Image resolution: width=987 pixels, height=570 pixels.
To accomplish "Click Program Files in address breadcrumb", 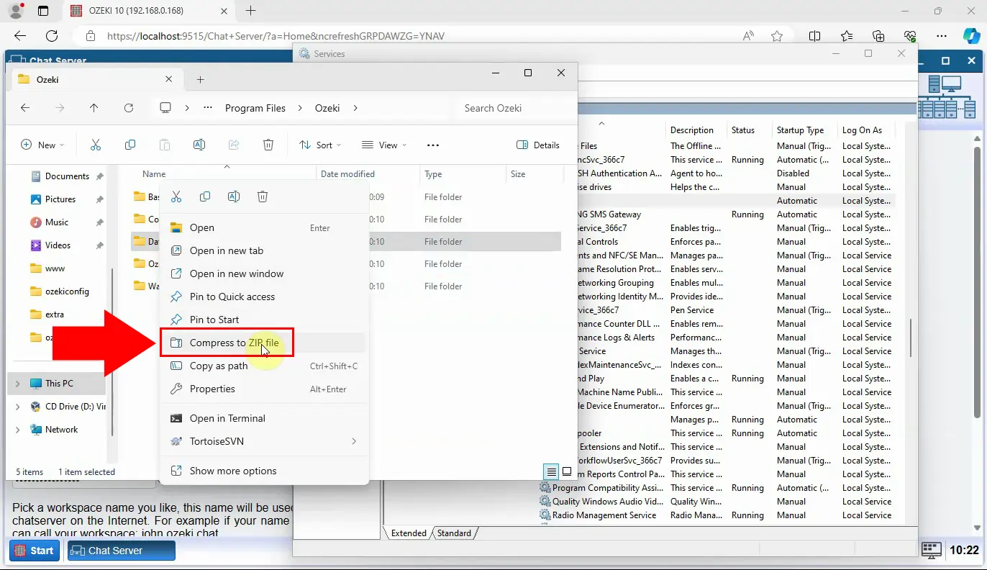I will pyautogui.click(x=255, y=108).
